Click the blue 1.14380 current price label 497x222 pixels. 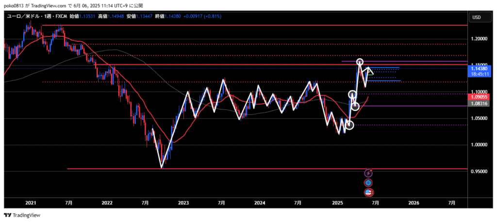[480, 69]
